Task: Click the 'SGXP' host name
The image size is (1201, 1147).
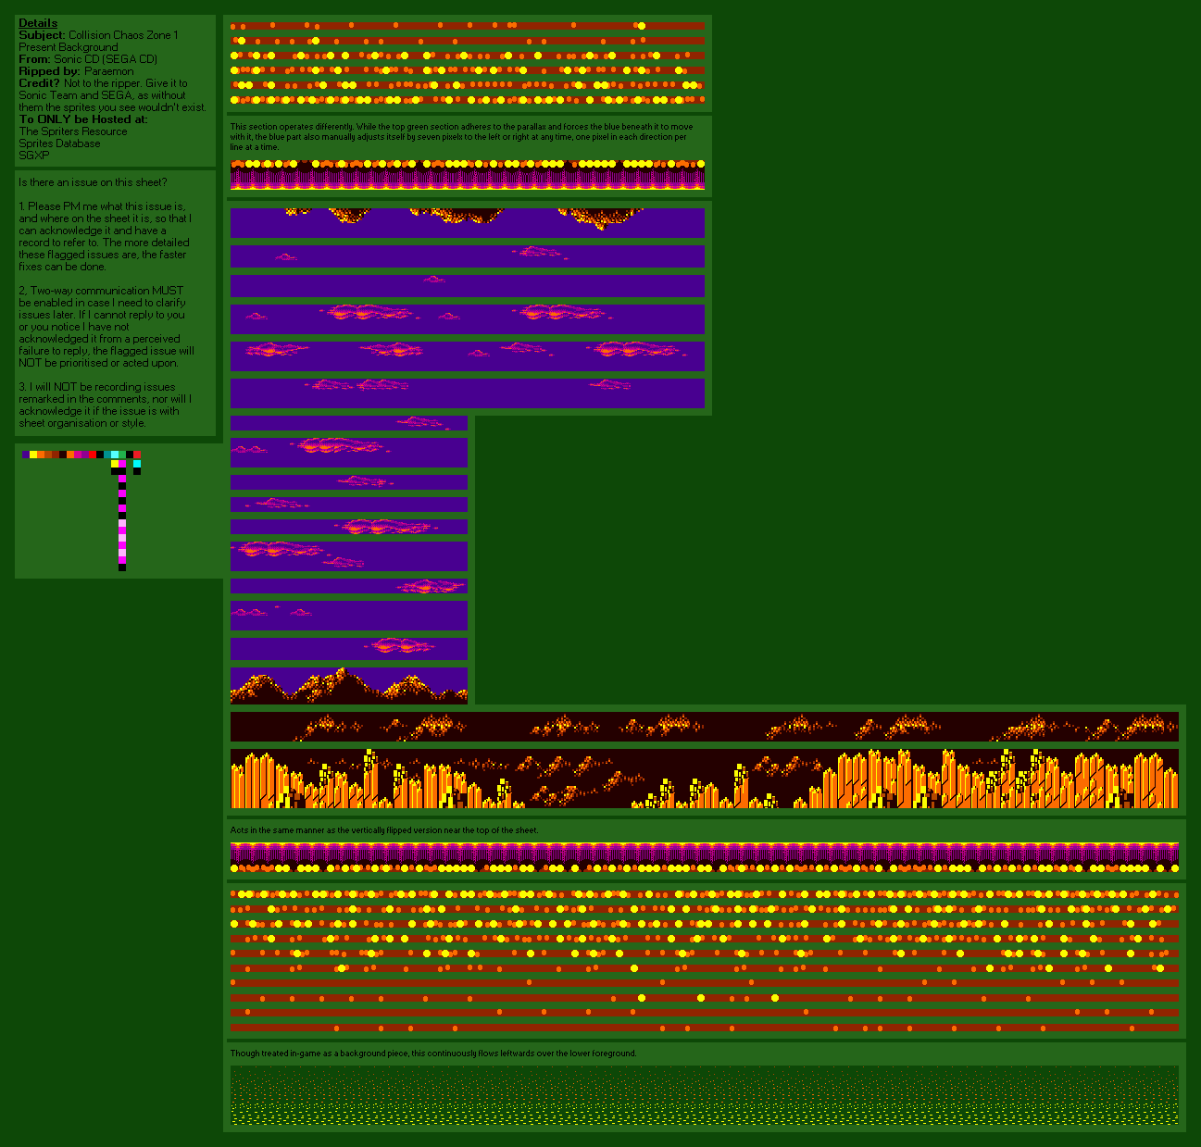Action: tap(34, 156)
